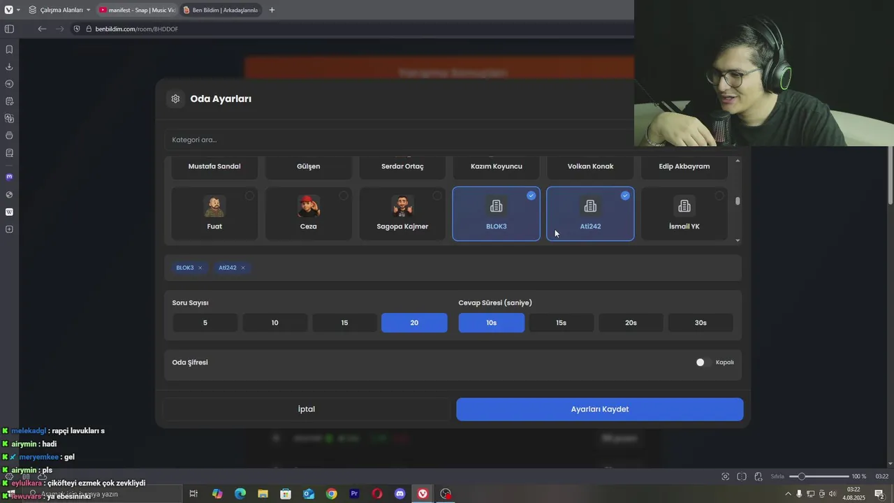The width and height of the screenshot is (894, 503).
Task: Click the Sıfırla zoom reset button
Action: (777, 476)
